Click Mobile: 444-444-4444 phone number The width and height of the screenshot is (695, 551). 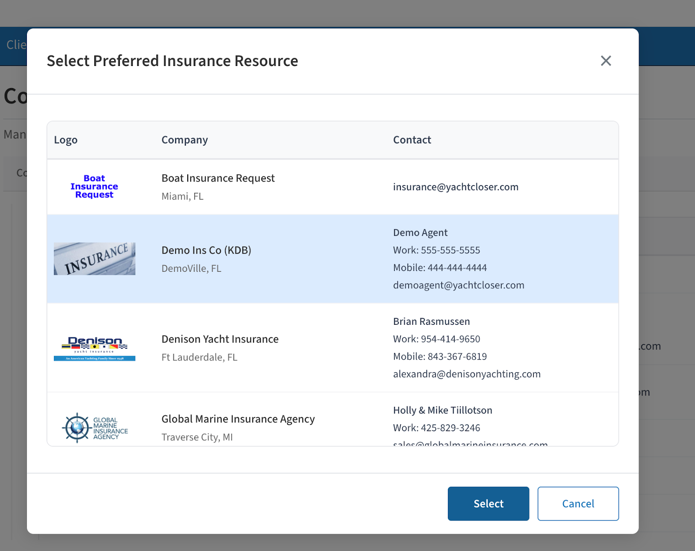[440, 268]
